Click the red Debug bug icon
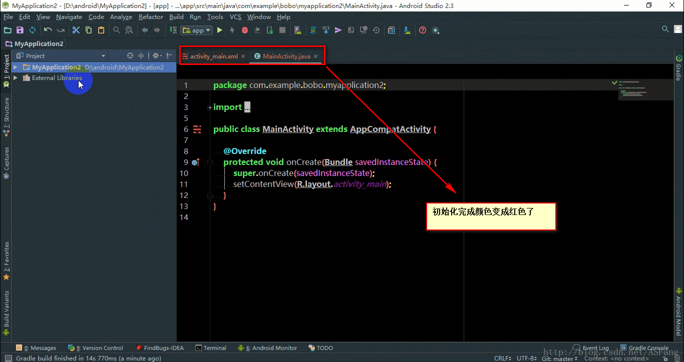The height and width of the screenshot is (362, 684). (245, 30)
